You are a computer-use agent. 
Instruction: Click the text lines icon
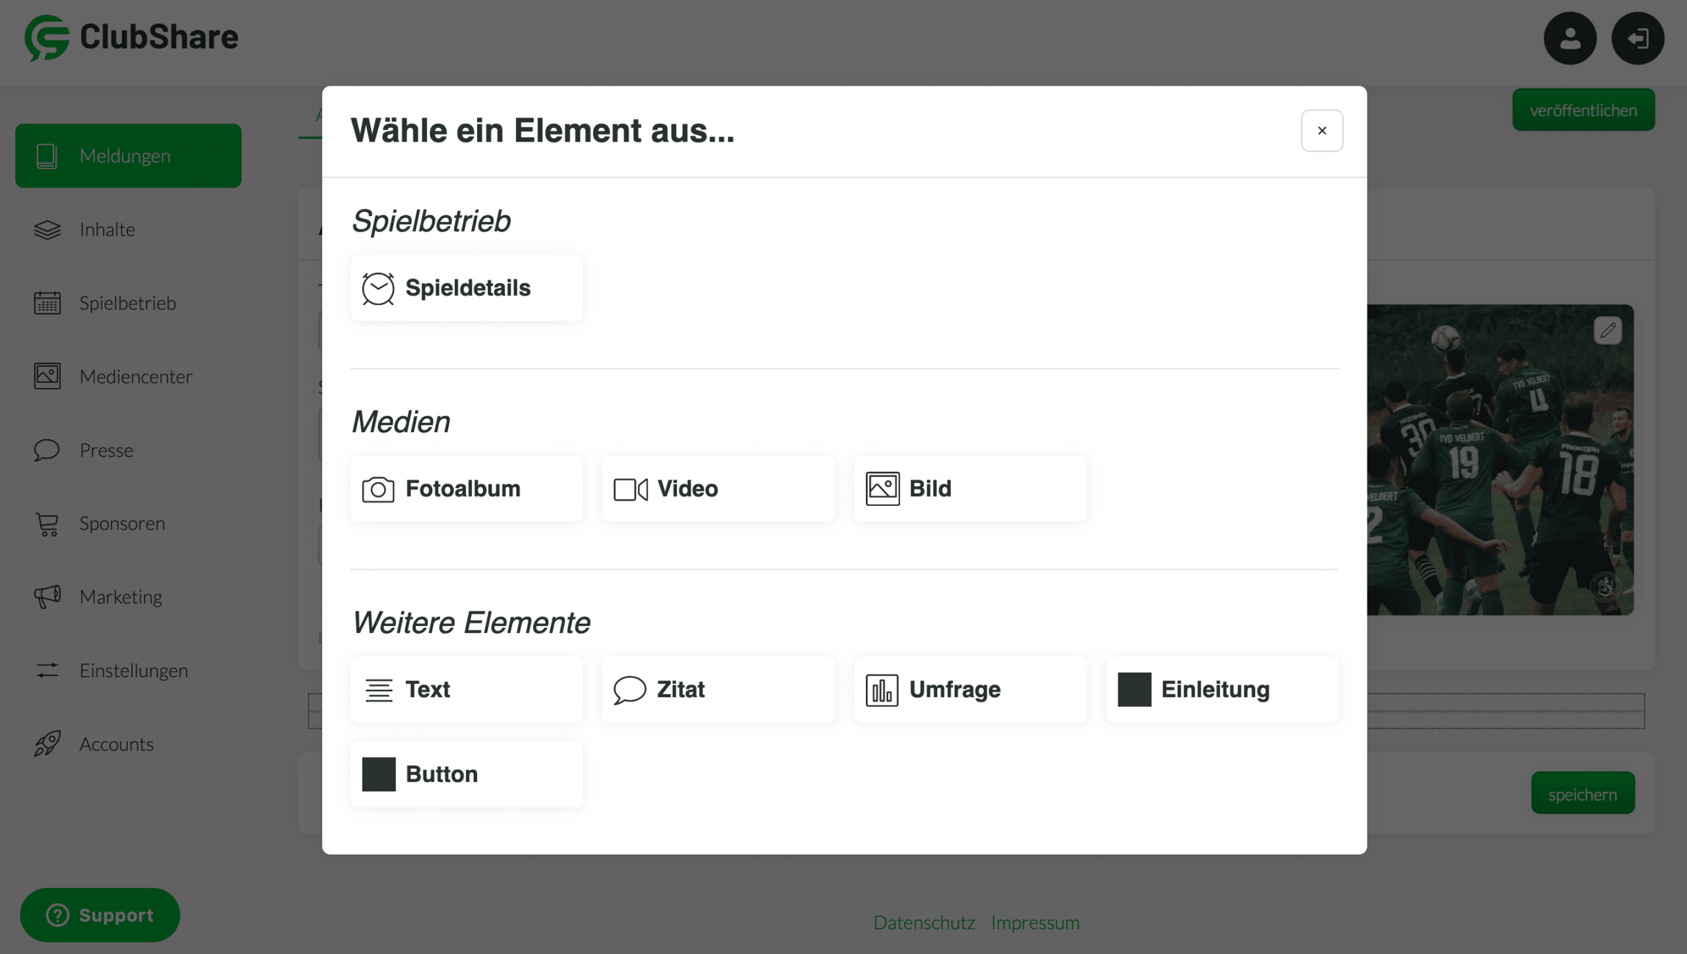click(x=379, y=690)
